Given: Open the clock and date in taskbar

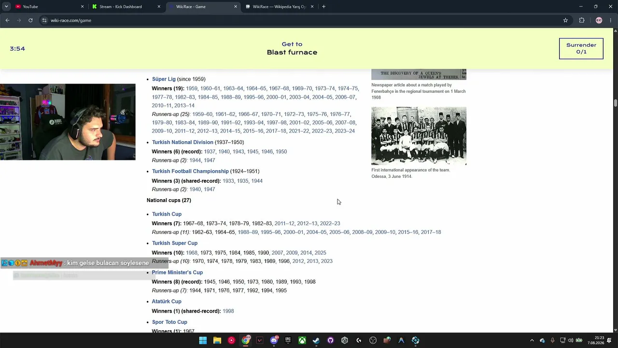Looking at the screenshot, I should 596,340.
